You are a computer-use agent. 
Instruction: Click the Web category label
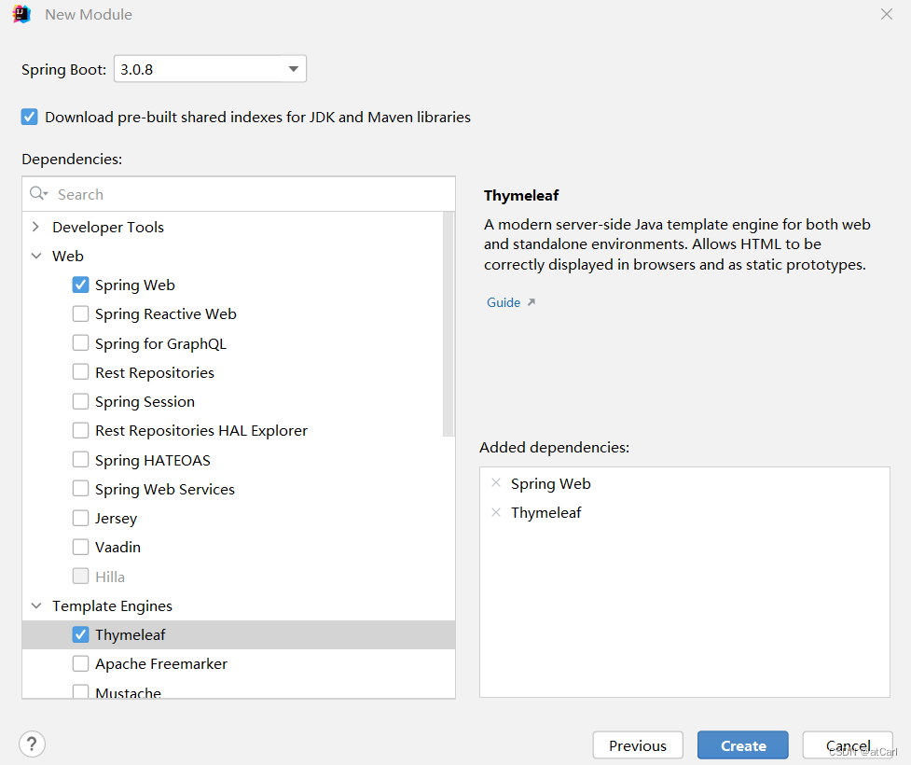(x=68, y=256)
